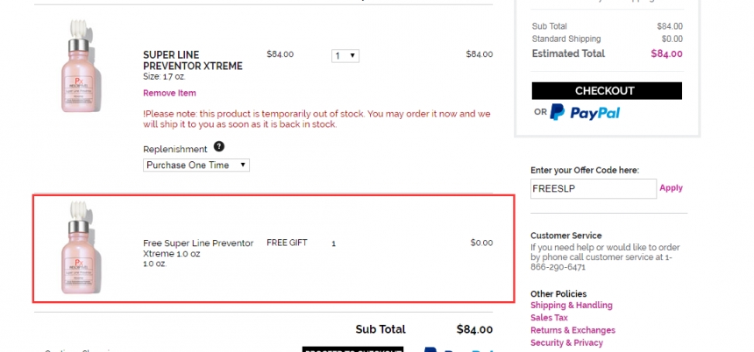Click the PayPal logo payment button
Screen dimensions: 754x352
pos(585,113)
